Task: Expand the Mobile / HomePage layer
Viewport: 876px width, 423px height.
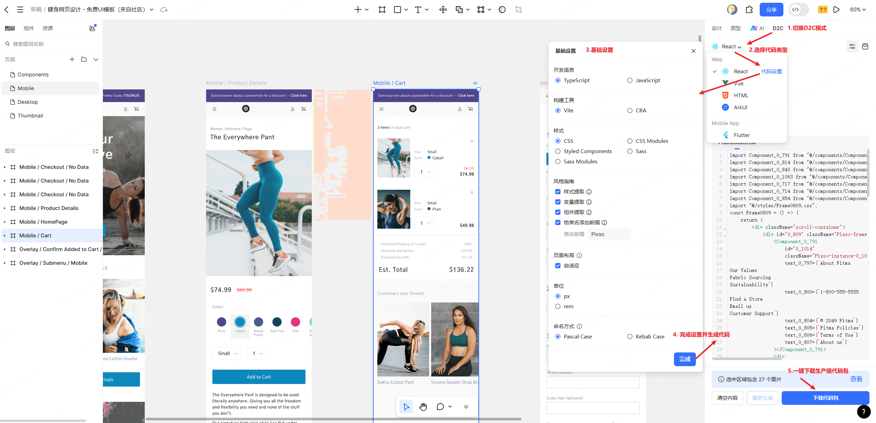Action: (x=4, y=222)
